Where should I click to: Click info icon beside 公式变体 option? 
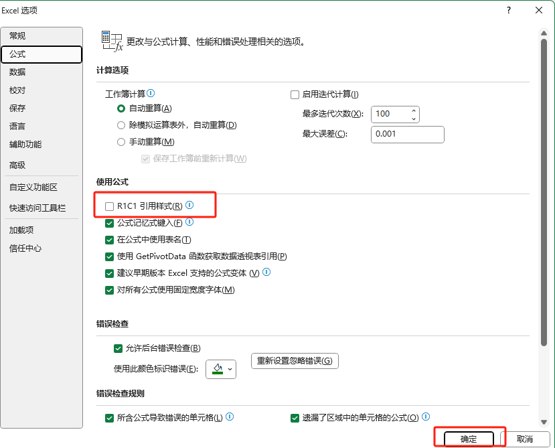pyautogui.click(x=267, y=272)
